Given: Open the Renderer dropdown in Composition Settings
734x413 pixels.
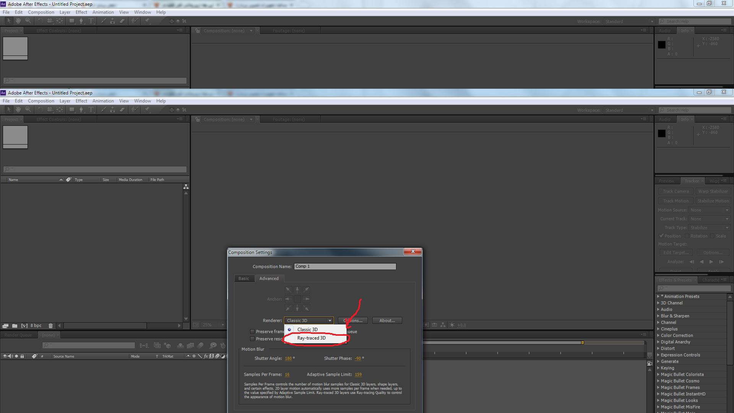Looking at the screenshot, I should (x=309, y=320).
